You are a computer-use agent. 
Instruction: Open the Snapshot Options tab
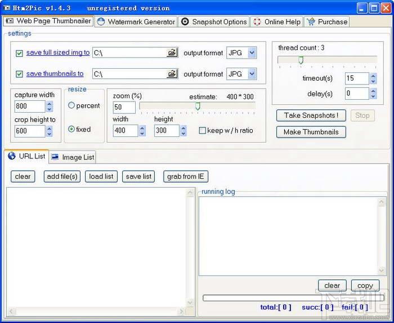214,21
